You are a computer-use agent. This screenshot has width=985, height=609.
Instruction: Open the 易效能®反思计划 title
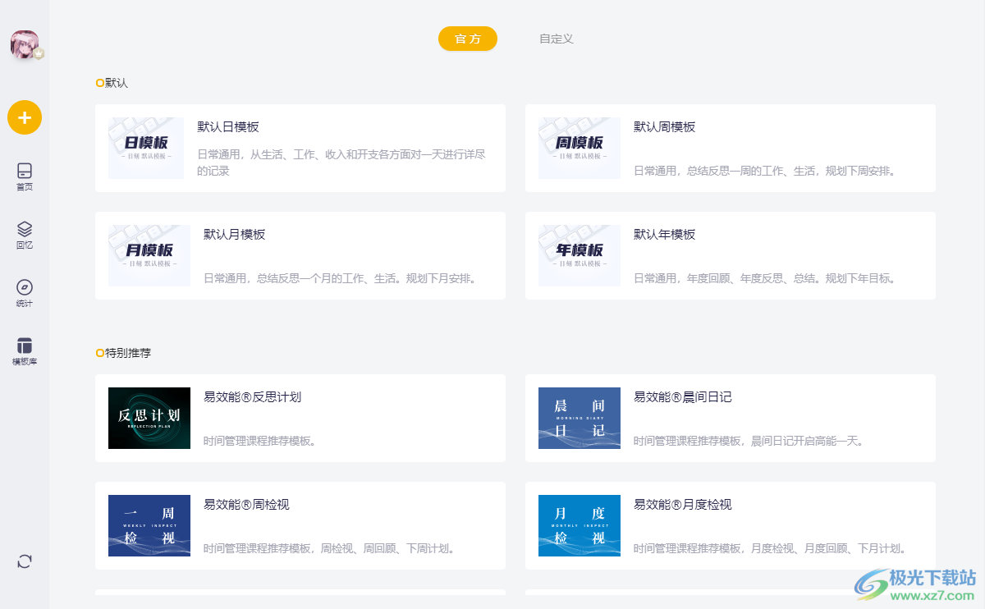[253, 396]
